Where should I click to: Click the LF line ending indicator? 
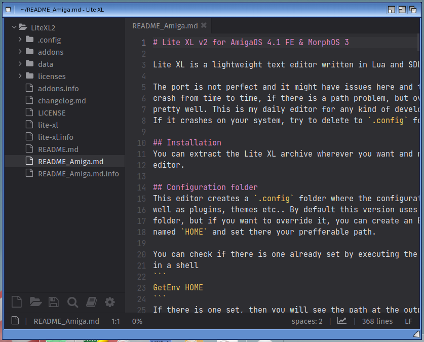[408, 321]
